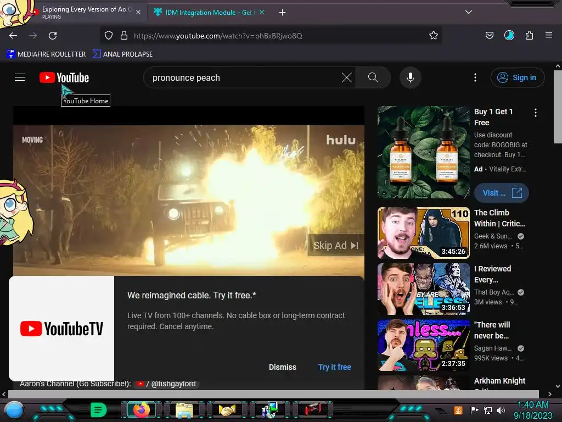Screen dimensions: 562x422
Task: Skip the Hulu ad
Action: coord(335,246)
